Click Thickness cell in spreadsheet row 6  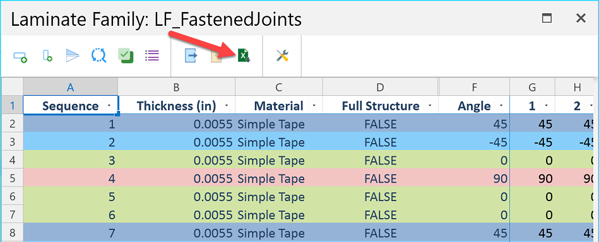click(x=176, y=197)
